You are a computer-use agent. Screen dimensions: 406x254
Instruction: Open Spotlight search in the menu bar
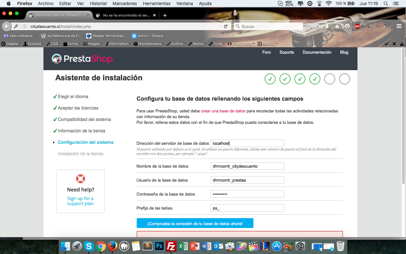click(x=386, y=3)
